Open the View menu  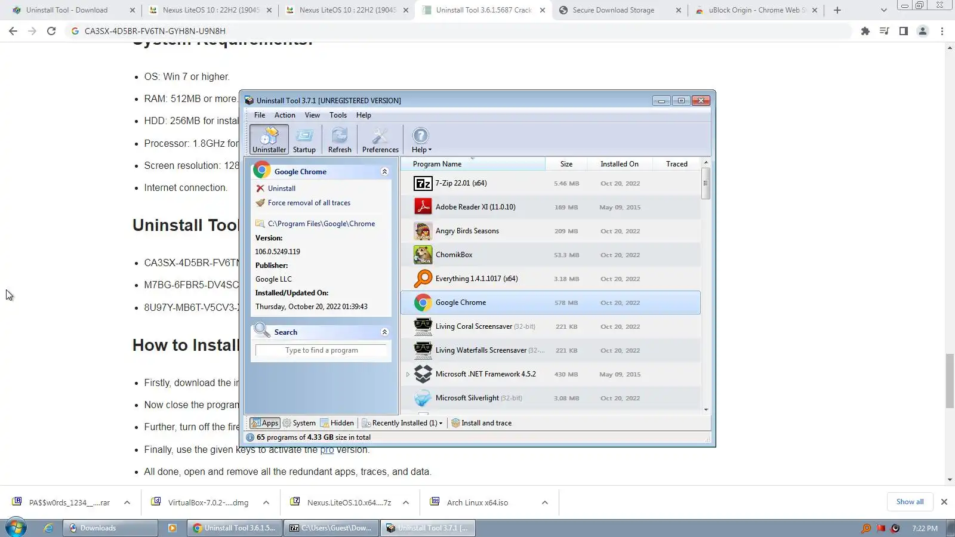(312, 115)
